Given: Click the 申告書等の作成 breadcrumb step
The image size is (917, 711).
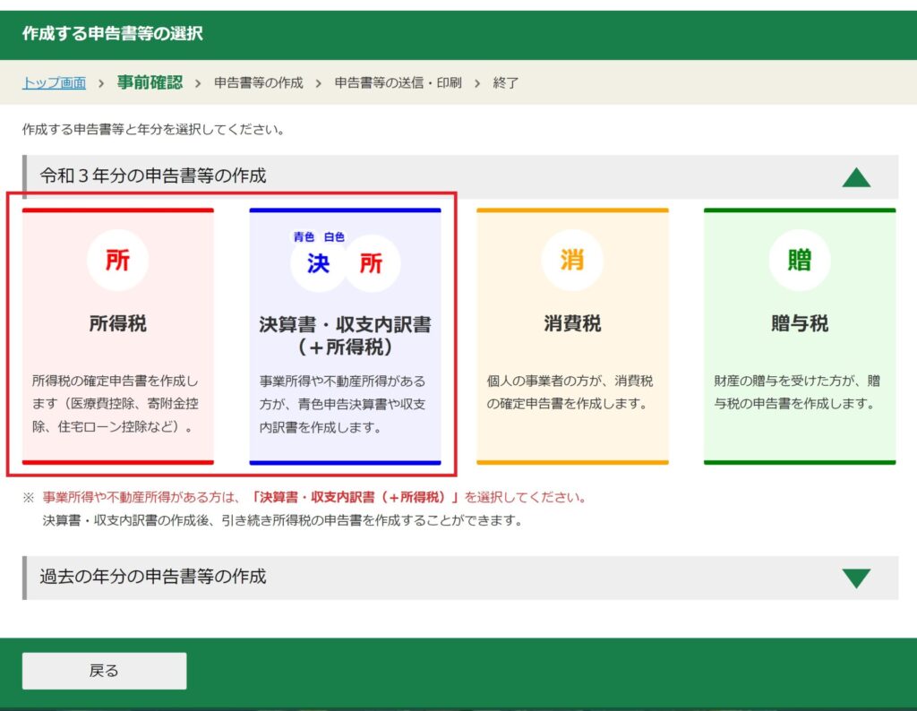Looking at the screenshot, I should [x=259, y=83].
